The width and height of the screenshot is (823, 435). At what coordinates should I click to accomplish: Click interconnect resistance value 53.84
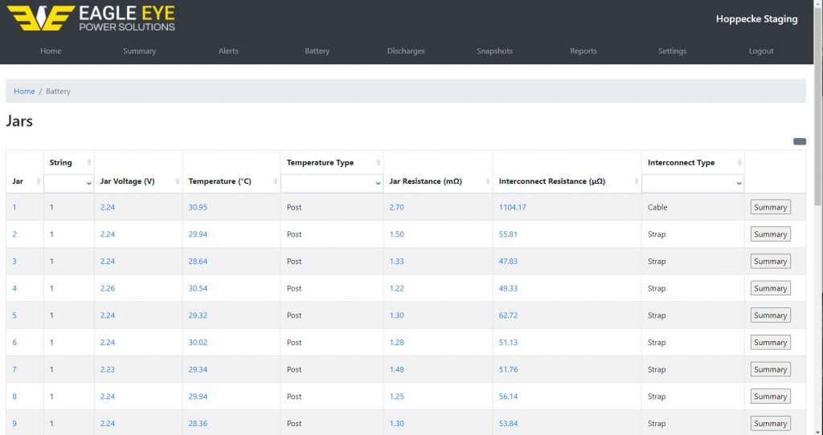click(x=508, y=424)
